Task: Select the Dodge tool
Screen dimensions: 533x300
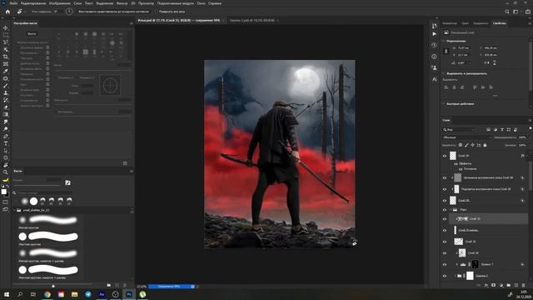Action: click(6, 129)
